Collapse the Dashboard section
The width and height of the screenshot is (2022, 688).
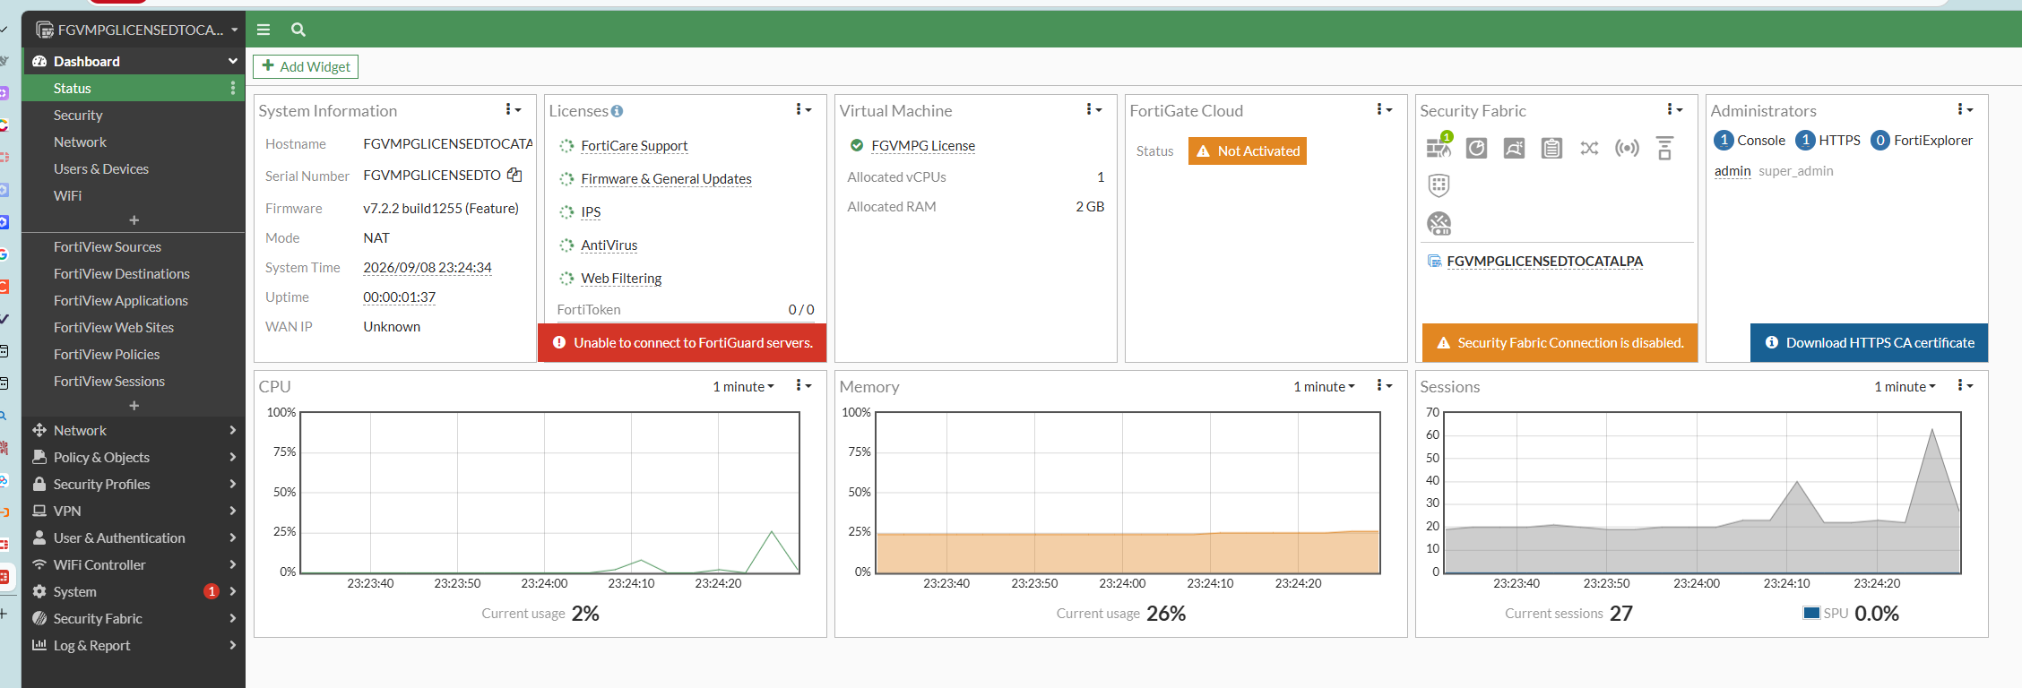[134, 61]
